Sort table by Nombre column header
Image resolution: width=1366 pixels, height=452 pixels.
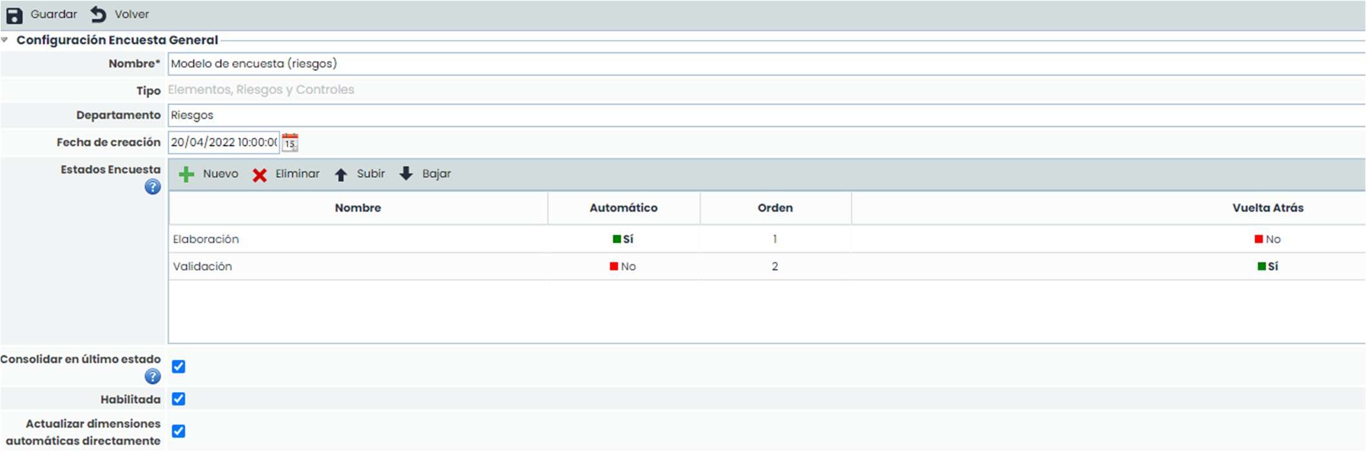point(358,208)
